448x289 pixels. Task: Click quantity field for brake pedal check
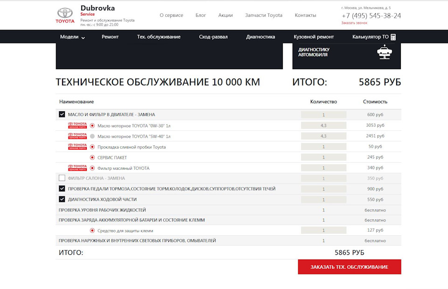coord(323,189)
